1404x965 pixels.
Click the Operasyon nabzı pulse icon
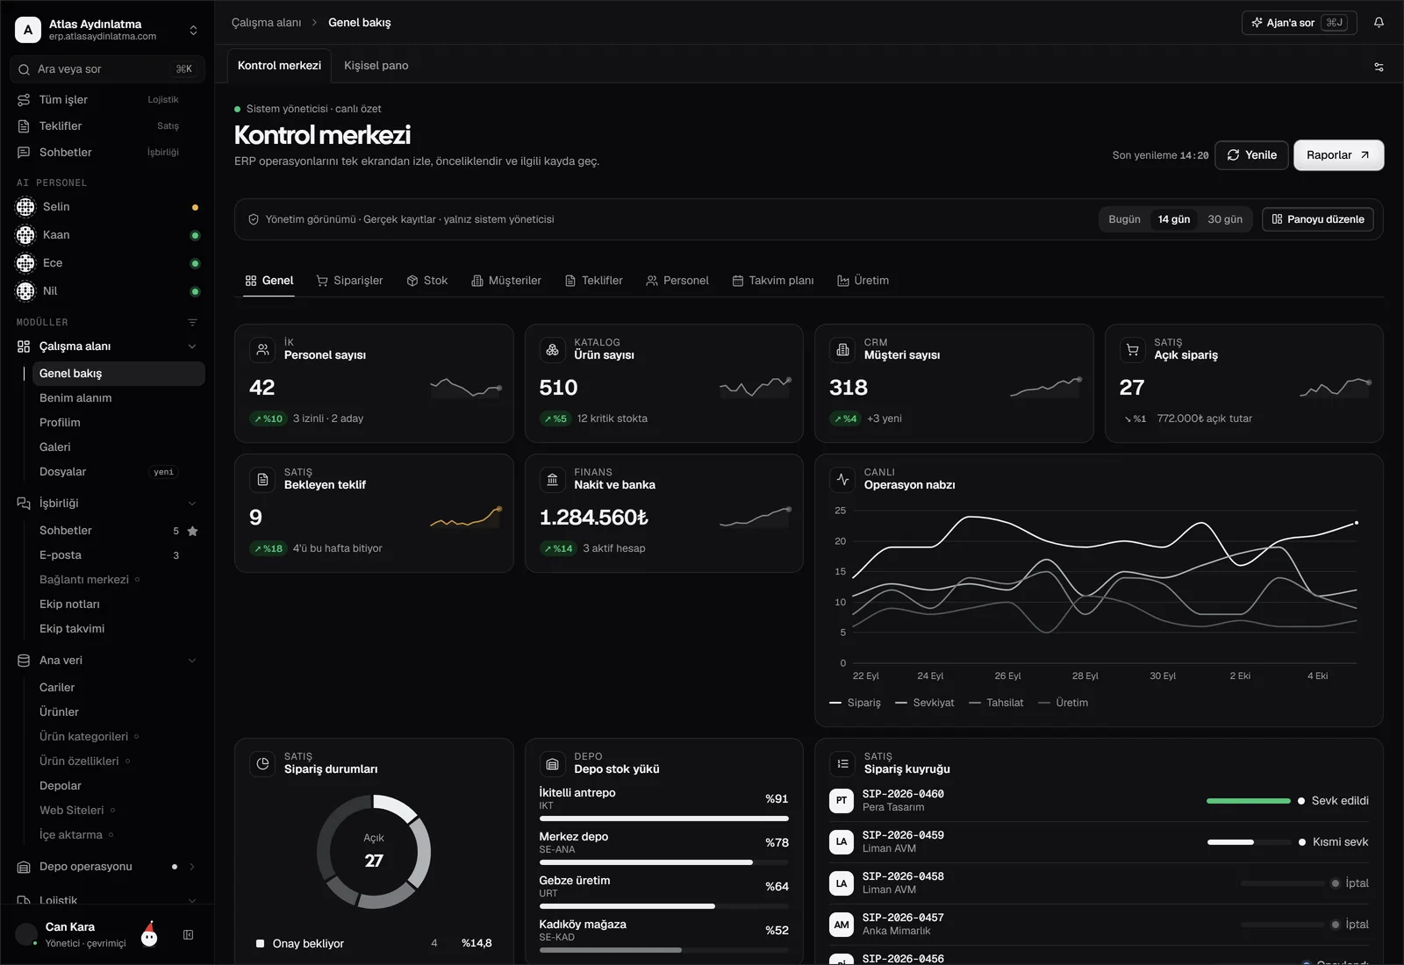842,479
